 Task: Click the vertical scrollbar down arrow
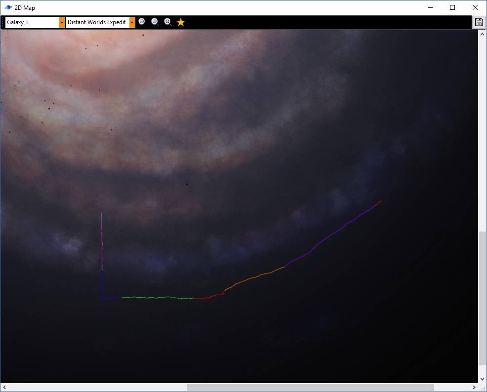483,379
